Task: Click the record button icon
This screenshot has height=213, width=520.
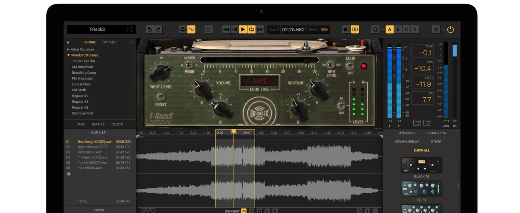Action: pos(209,30)
